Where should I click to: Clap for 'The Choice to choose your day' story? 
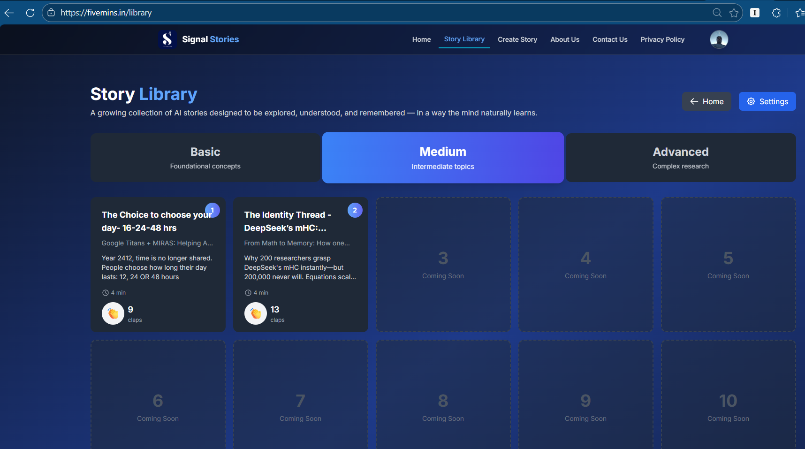tap(113, 313)
